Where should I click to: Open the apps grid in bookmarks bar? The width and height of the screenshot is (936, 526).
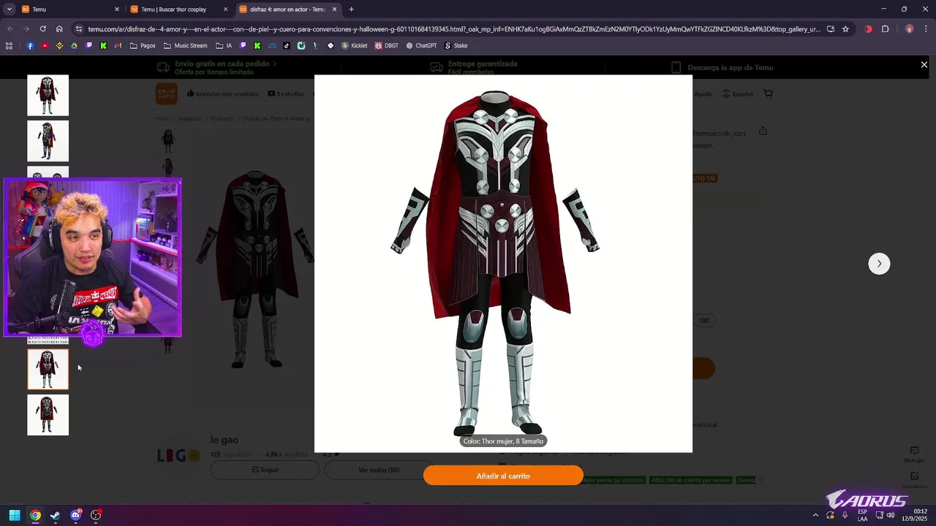pyautogui.click(x=9, y=45)
